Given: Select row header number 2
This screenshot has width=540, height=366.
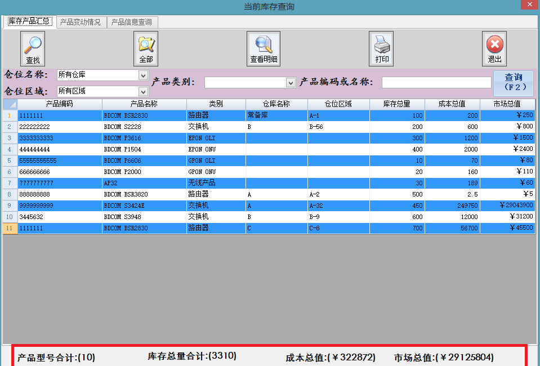Looking at the screenshot, I should click(10, 127).
